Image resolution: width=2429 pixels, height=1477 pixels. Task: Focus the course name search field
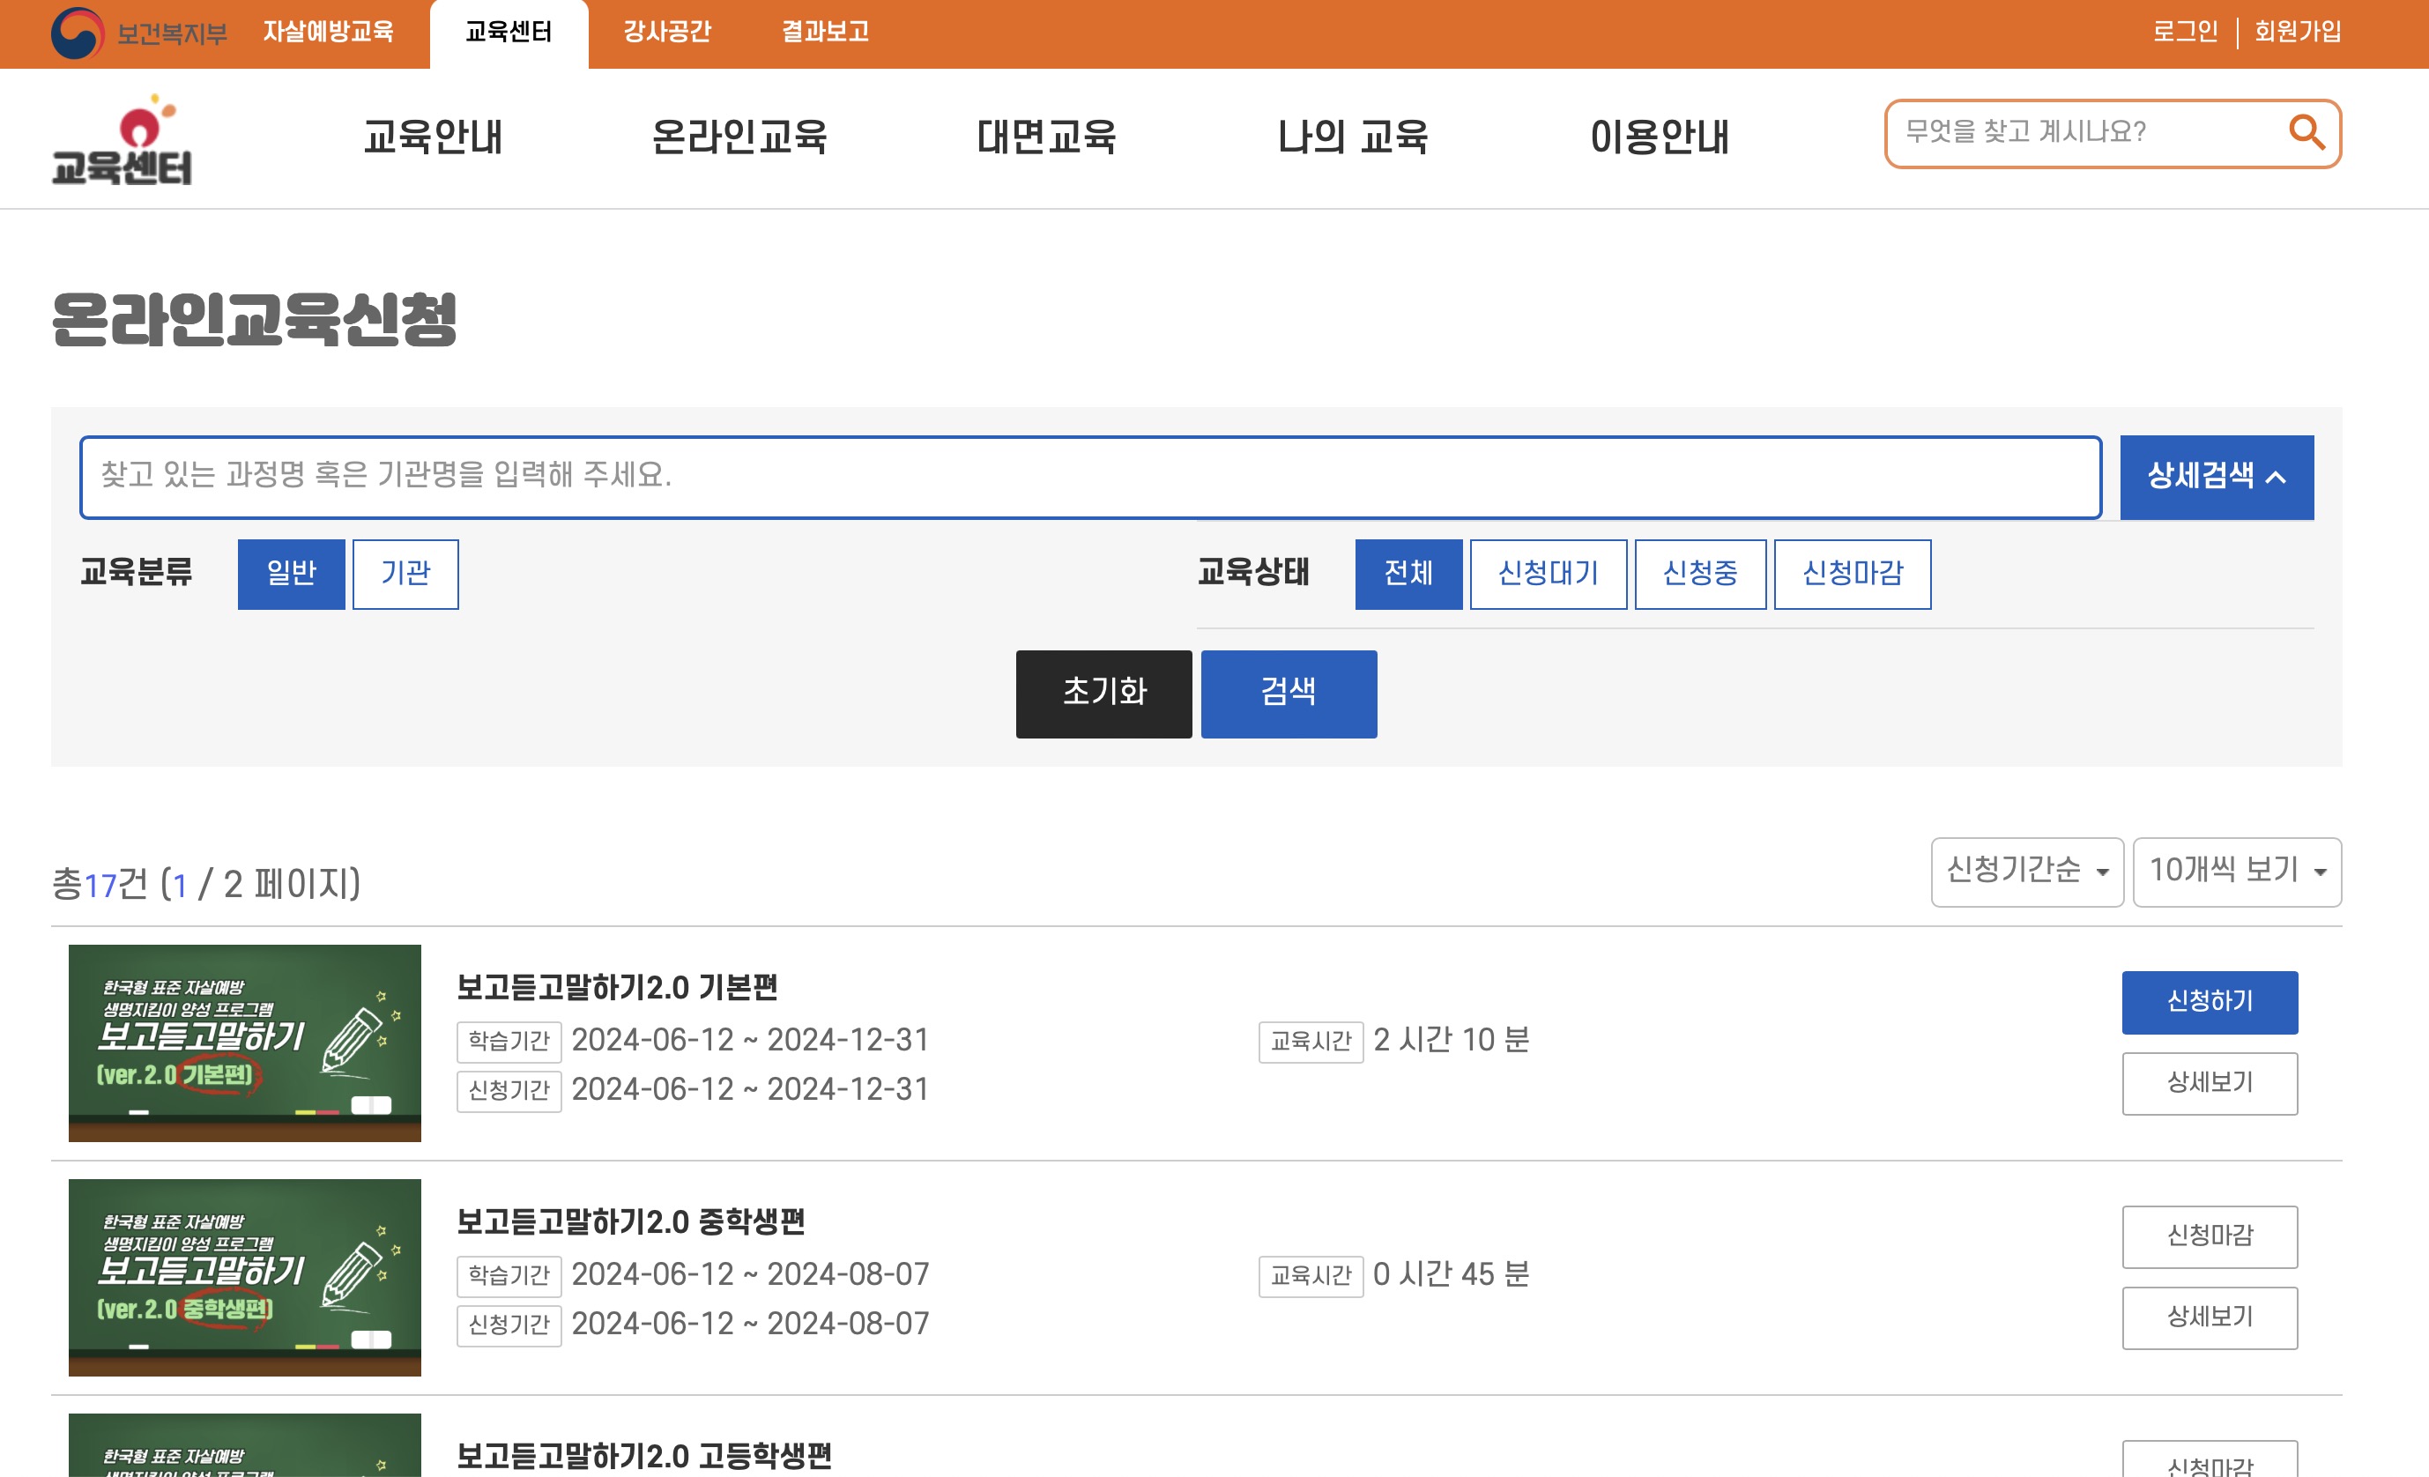pyautogui.click(x=1089, y=478)
